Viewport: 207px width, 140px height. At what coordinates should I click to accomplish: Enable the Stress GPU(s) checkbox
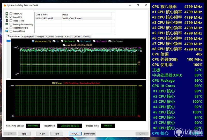point(11,31)
